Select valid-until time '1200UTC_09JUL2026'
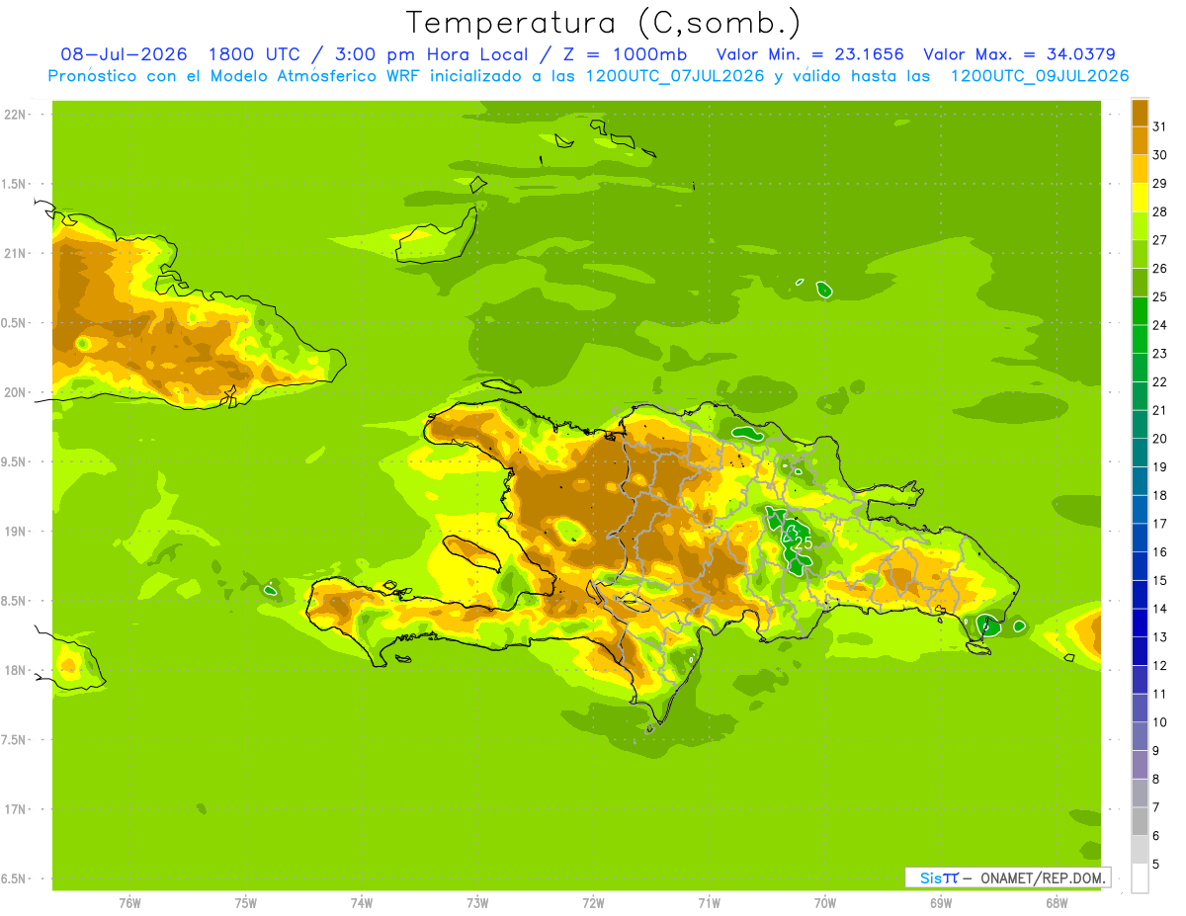The image size is (1186, 916). [1040, 75]
